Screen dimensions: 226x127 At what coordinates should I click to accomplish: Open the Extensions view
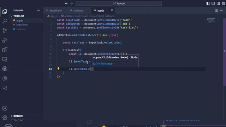coord(5,50)
